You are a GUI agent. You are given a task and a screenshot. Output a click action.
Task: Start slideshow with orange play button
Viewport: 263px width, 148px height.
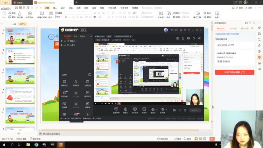click(x=212, y=139)
